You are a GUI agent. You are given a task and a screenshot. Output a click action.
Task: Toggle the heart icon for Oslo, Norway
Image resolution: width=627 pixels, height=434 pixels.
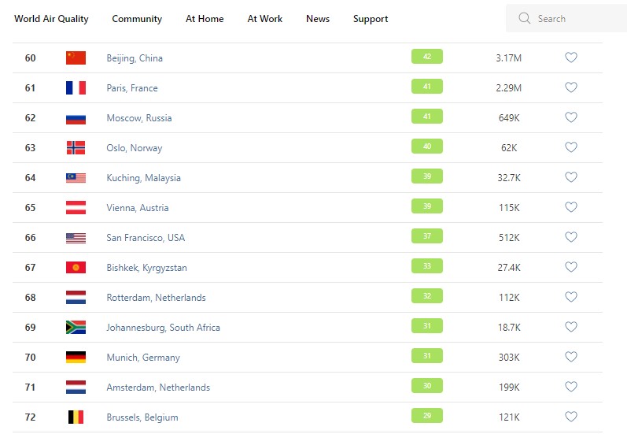click(571, 147)
